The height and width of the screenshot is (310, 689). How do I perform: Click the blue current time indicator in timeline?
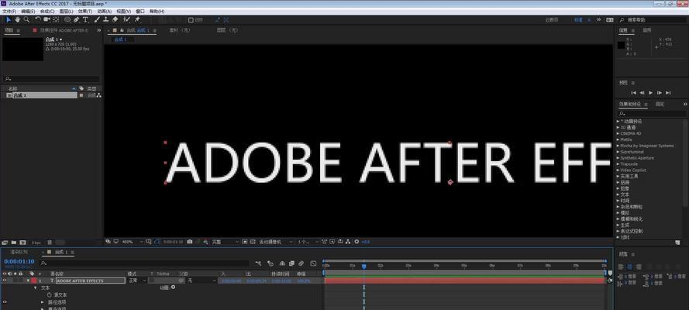[x=363, y=266]
